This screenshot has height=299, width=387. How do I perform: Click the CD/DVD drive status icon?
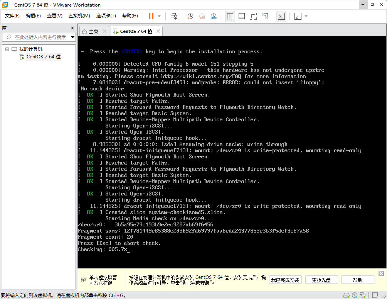[x=355, y=295]
